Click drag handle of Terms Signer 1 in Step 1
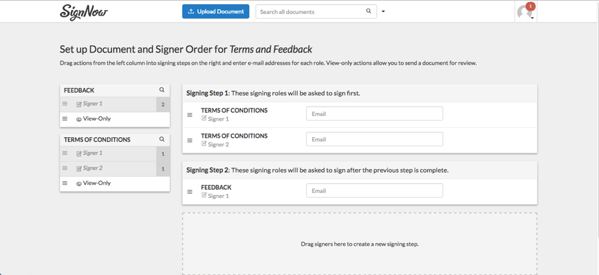Viewport: 599px width, 275px height. (190, 115)
